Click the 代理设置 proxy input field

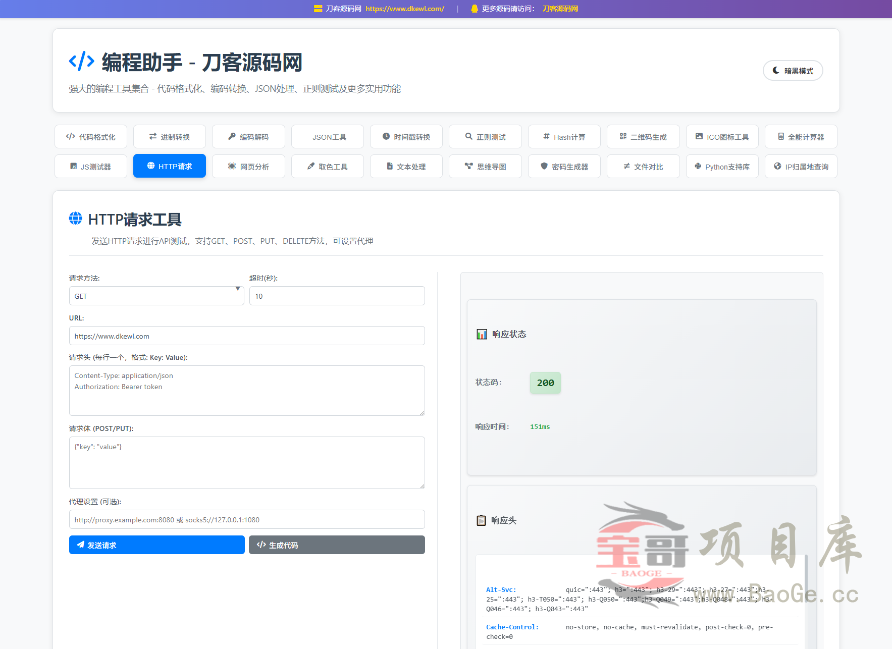pyautogui.click(x=247, y=519)
